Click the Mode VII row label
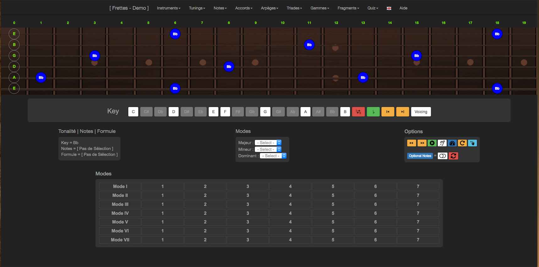Viewport: 539px width, 267px height. pos(120,240)
